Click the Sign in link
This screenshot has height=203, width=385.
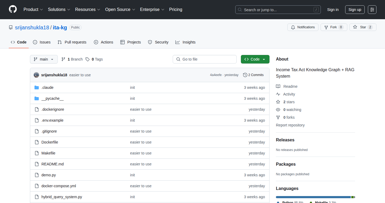(x=333, y=10)
